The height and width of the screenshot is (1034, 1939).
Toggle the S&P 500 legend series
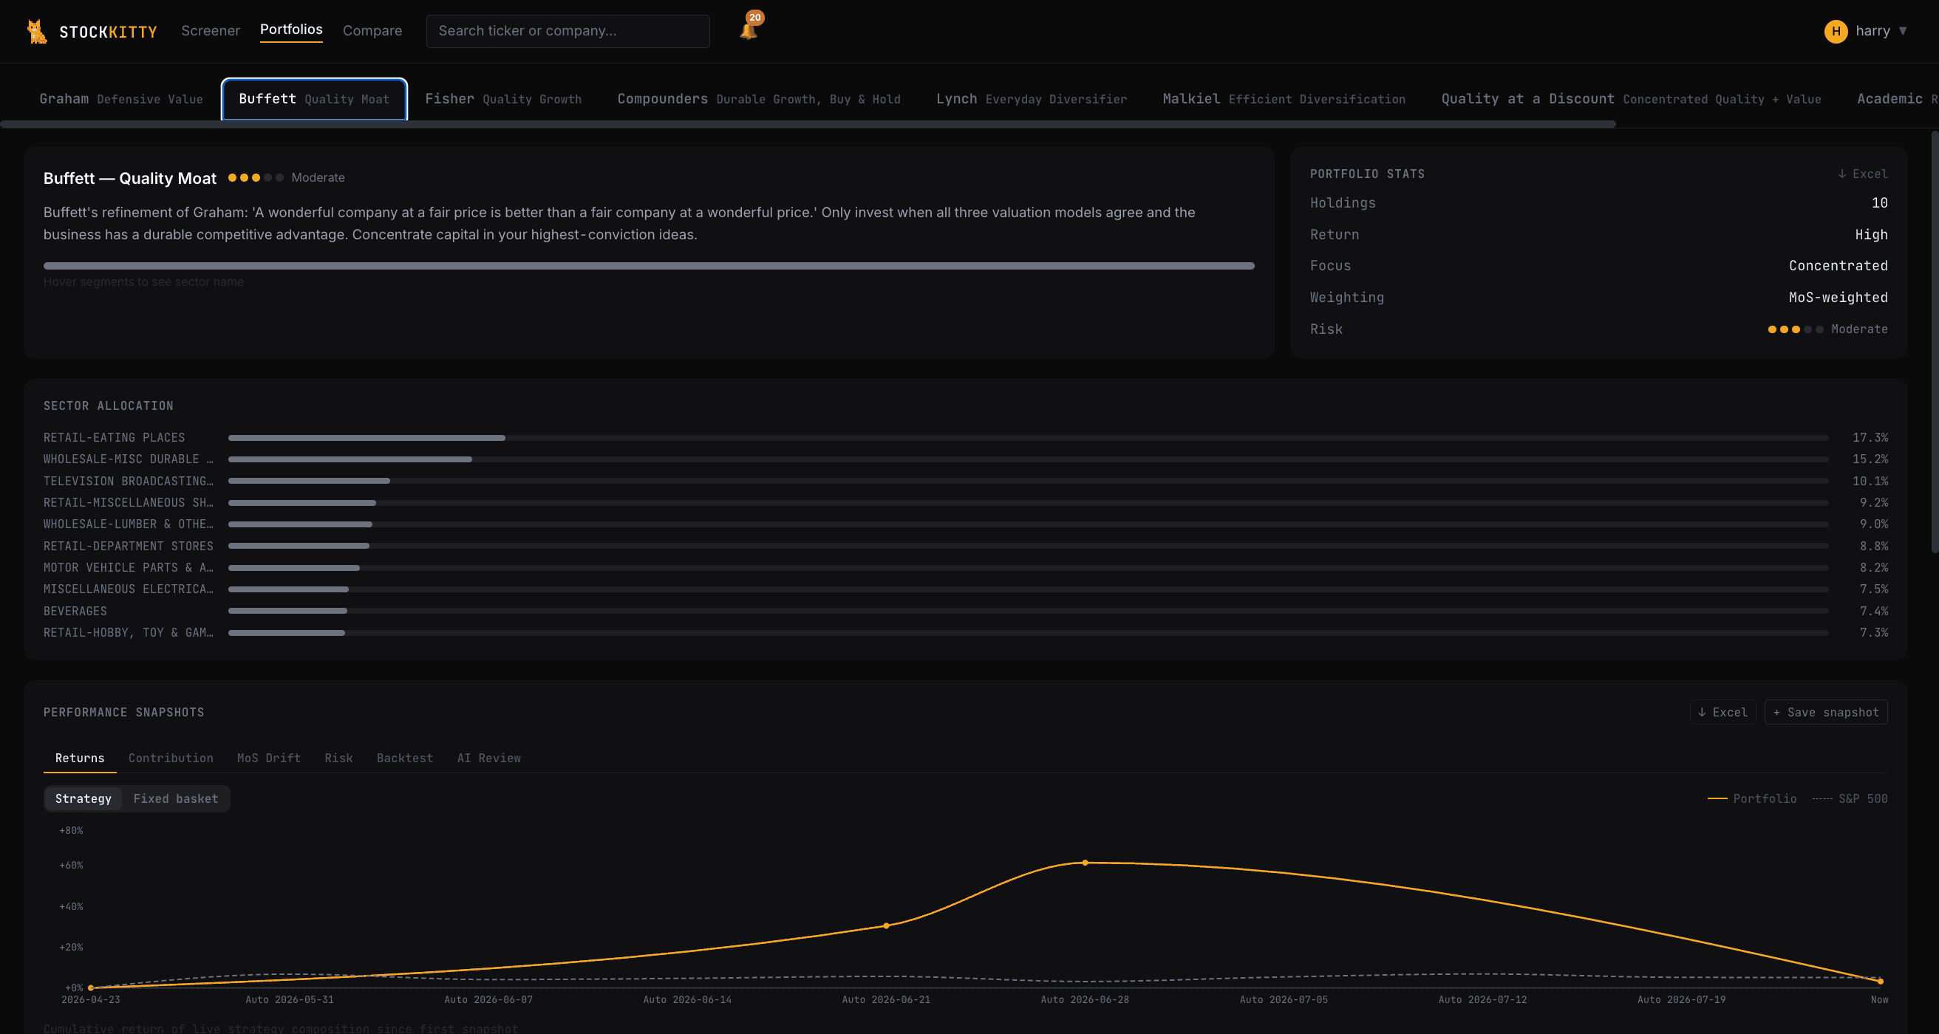click(1850, 798)
